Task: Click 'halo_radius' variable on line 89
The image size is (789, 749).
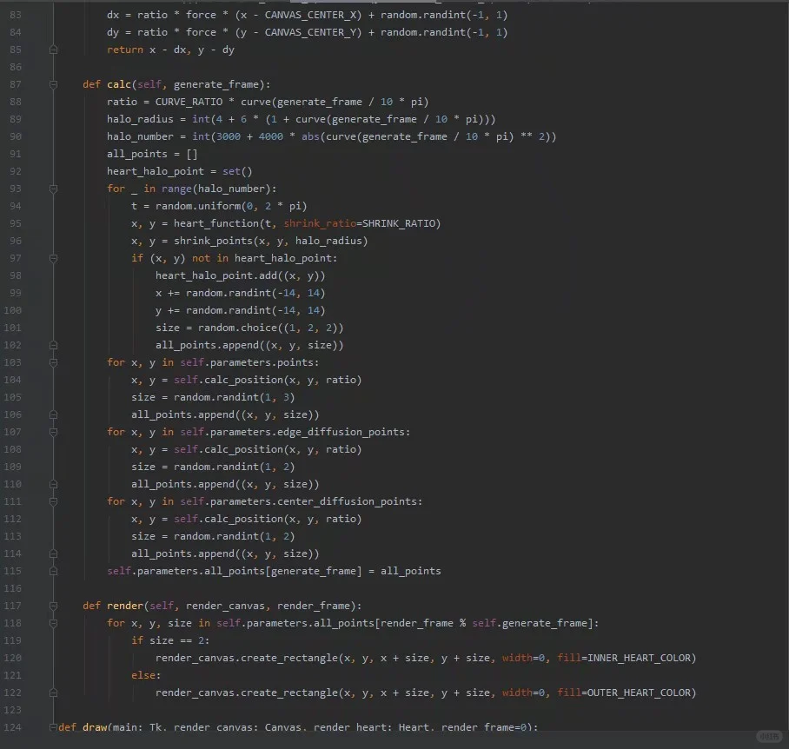Action: 140,119
